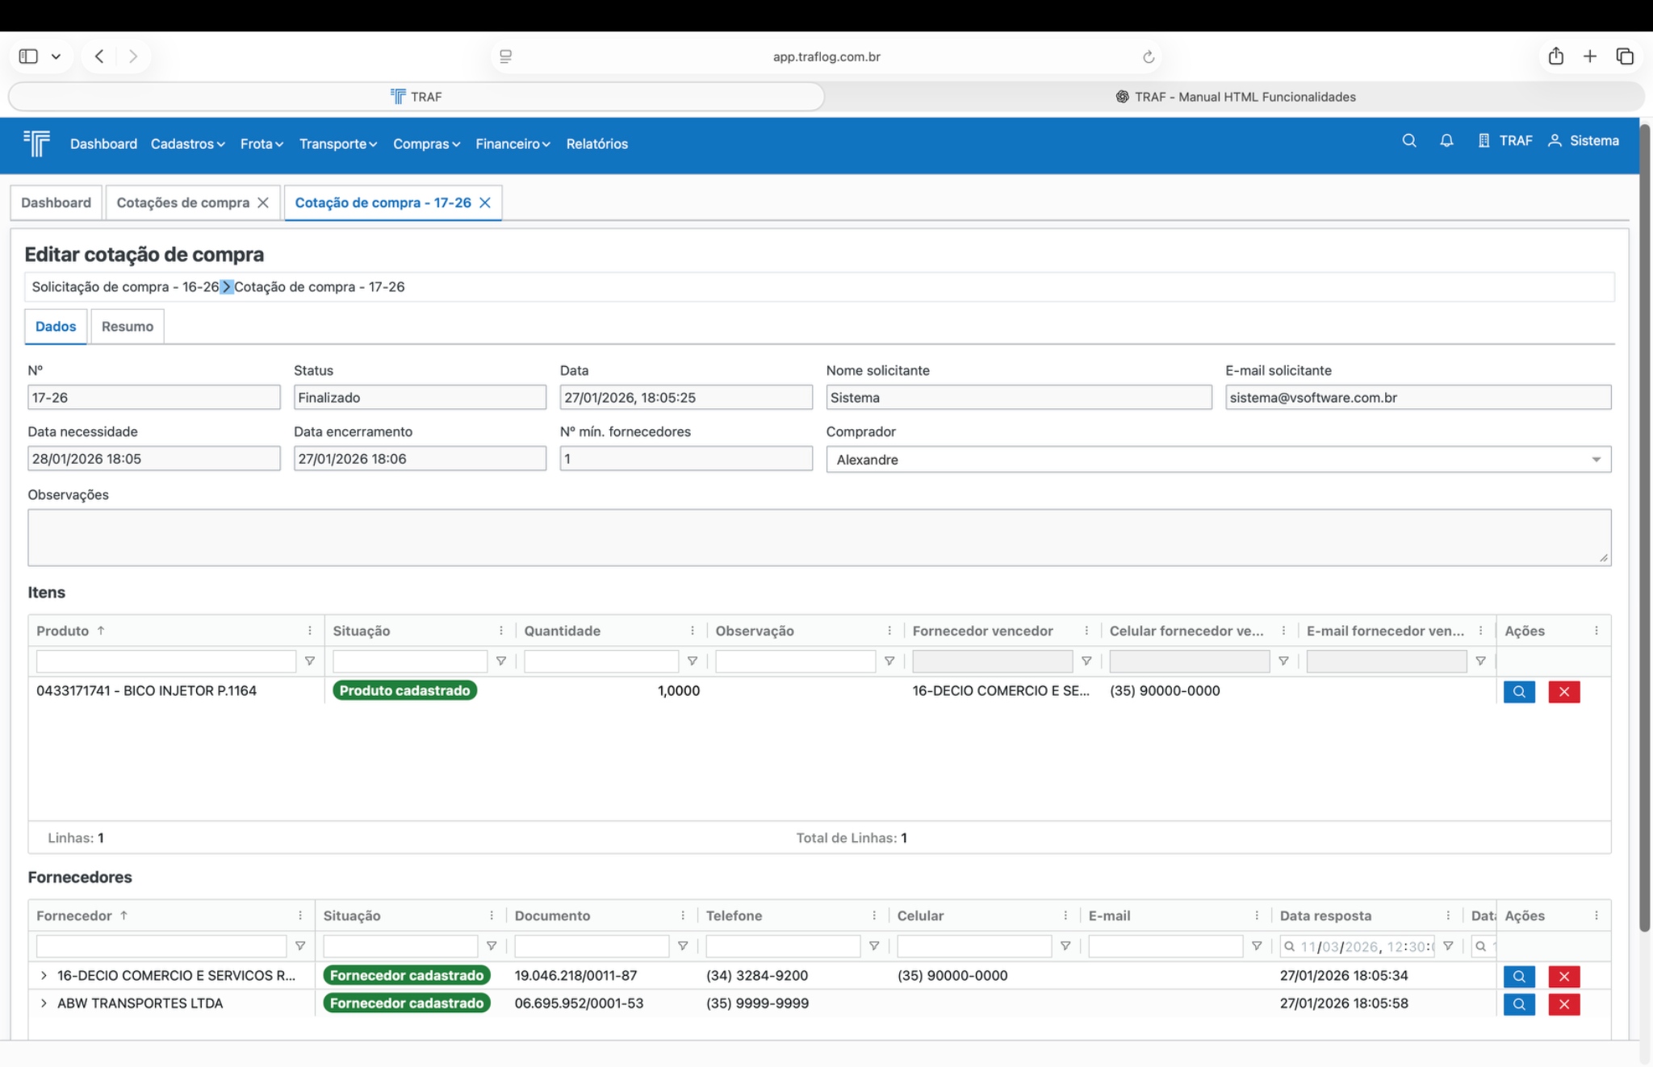
Task: Open notifications bell icon
Action: click(1446, 140)
